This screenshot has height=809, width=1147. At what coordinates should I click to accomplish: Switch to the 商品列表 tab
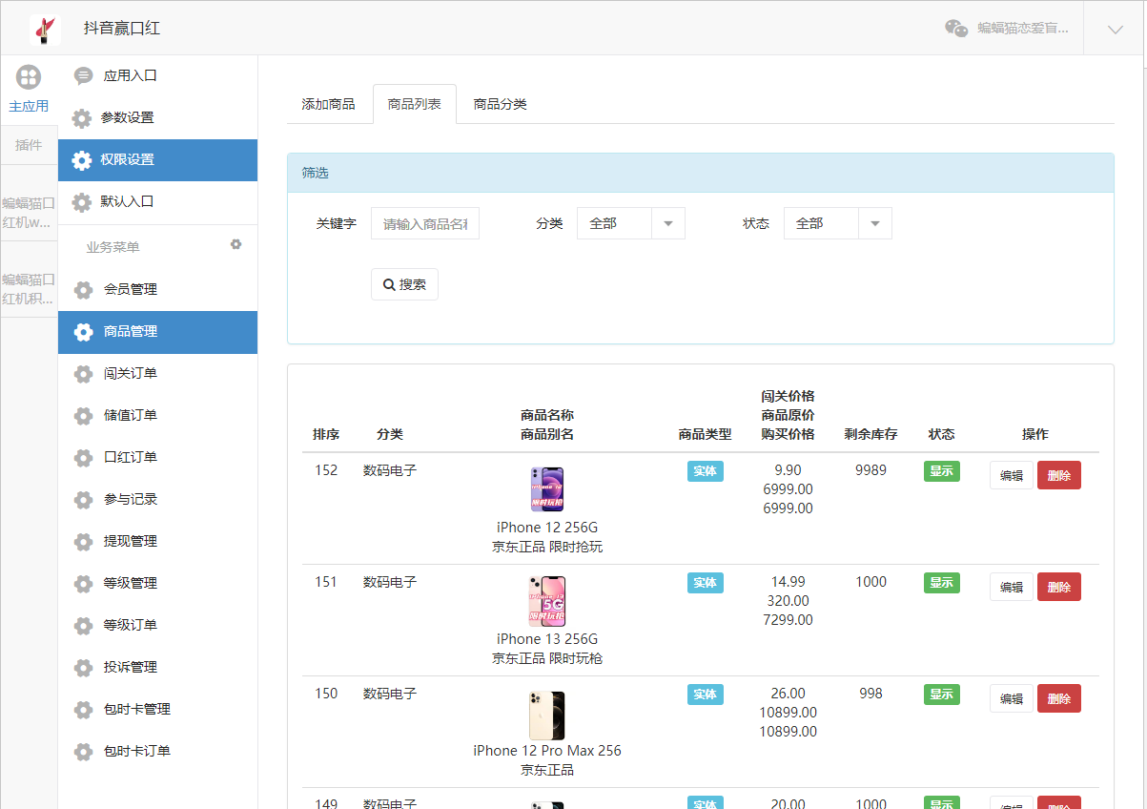415,104
